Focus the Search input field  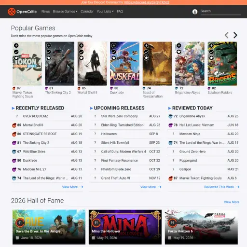pyautogui.click(x=220, y=11)
